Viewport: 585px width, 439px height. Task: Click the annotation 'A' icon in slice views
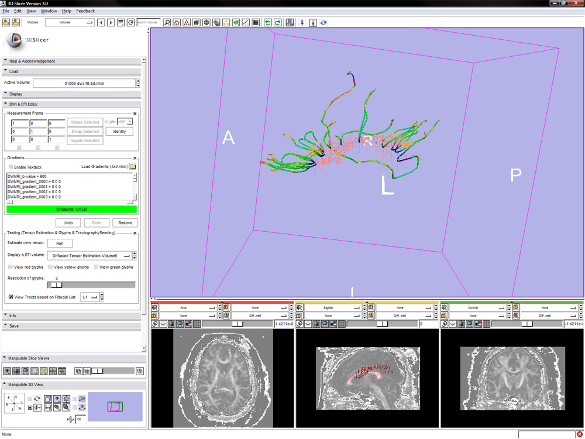(x=34, y=371)
